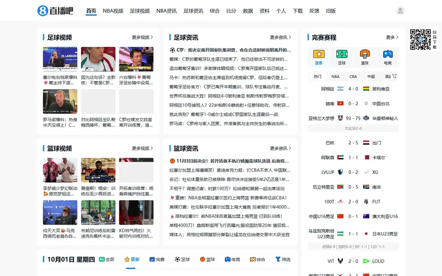Click the 直播吧 site logo
The height and width of the screenshot is (276, 442).
[x=55, y=11]
